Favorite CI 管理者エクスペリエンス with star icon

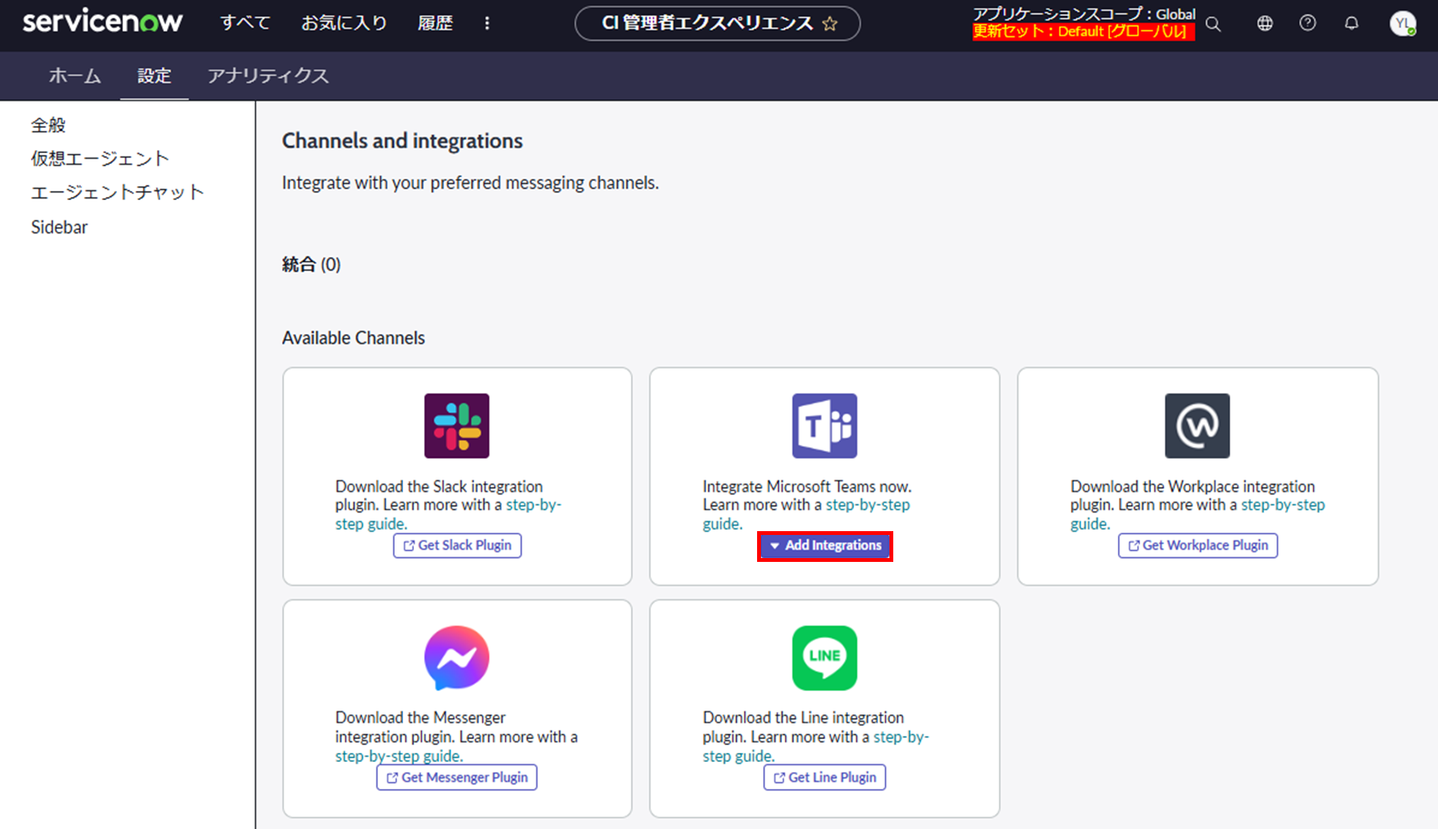coord(830,24)
